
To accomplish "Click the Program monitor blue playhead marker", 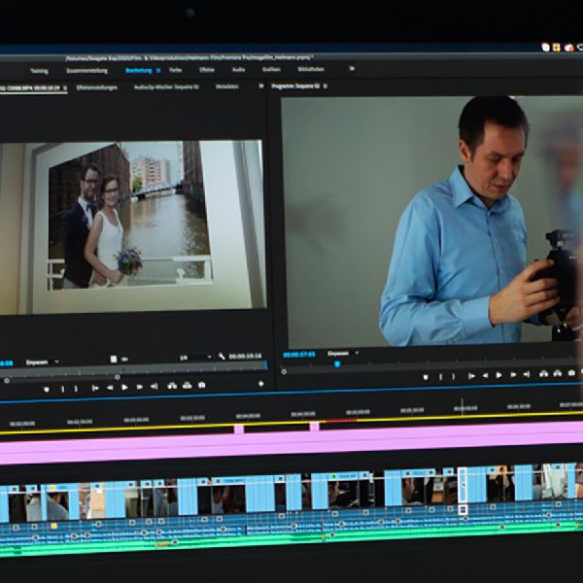I will click(337, 364).
